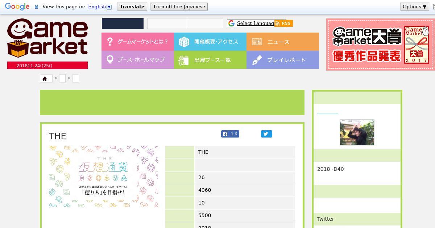Screen dimensions: 435x228
Task: Open 出展ブース一覧 menu item
Action: pos(210,60)
